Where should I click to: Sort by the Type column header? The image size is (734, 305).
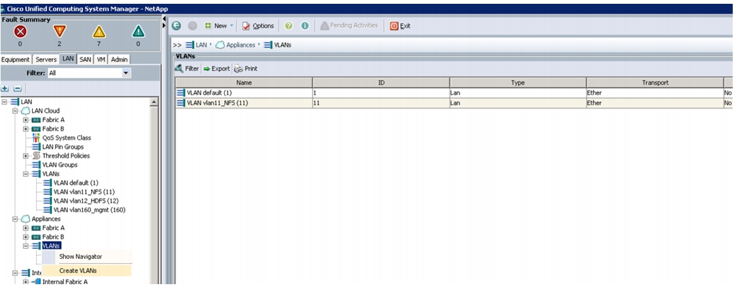pos(518,82)
